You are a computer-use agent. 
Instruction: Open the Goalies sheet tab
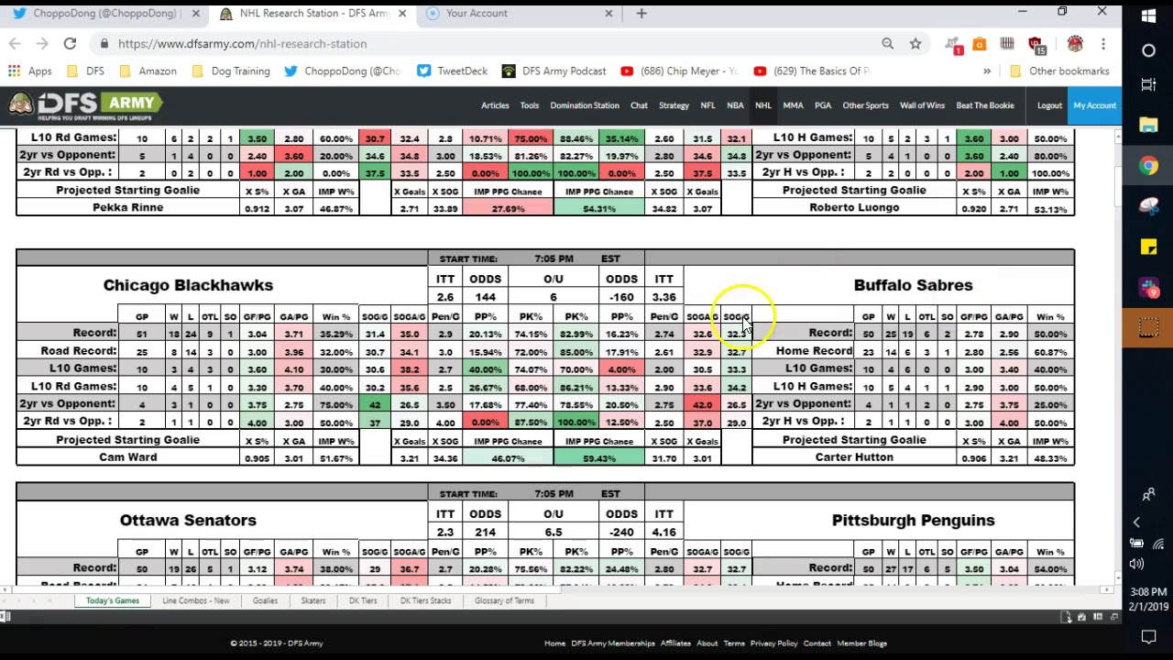265,600
